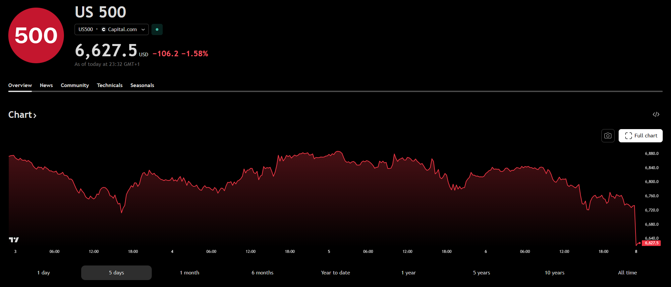
Task: Choose the Year to date range
Action: tap(335, 273)
